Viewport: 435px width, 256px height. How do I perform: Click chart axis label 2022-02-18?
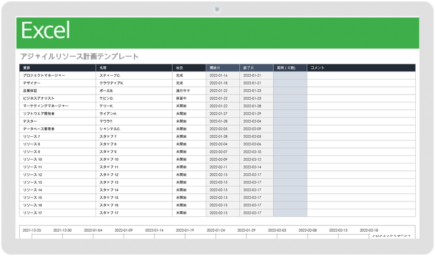coord(369,230)
